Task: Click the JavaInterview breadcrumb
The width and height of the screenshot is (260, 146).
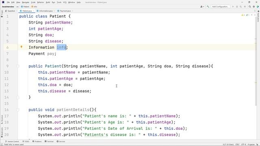Action: pos(8,6)
